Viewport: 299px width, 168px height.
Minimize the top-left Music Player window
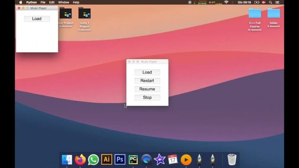[x=23, y=8]
